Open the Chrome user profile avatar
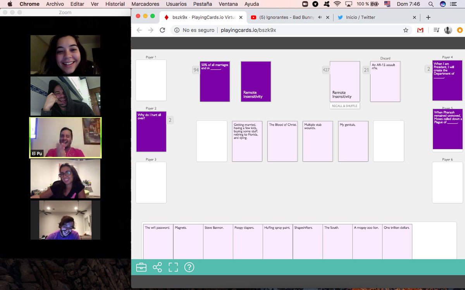465x290 pixels. (448, 30)
